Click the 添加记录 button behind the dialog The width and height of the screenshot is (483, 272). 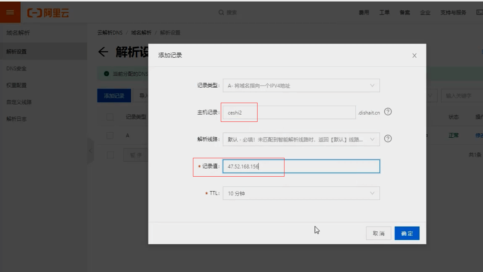[114, 96]
